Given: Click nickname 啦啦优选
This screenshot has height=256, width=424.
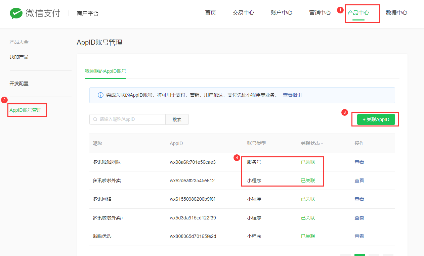Looking at the screenshot, I should [102, 236].
